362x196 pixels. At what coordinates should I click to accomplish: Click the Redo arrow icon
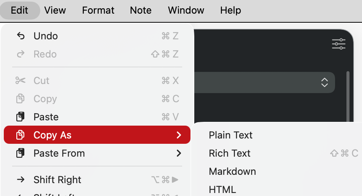20,54
